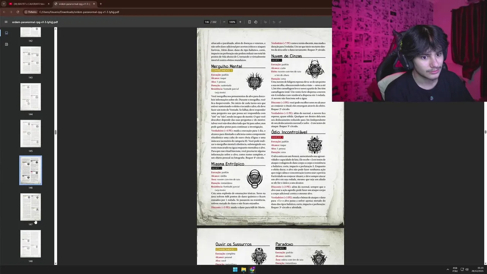Go back with browser back arrow

4,12
